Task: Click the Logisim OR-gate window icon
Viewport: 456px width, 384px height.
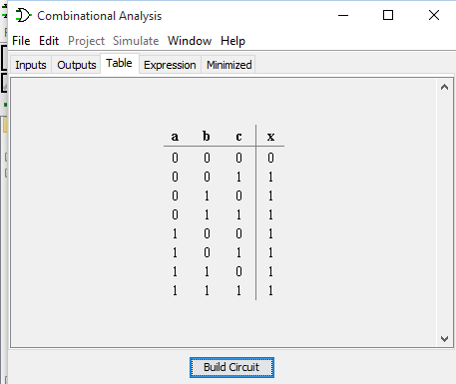Action: tap(23, 15)
